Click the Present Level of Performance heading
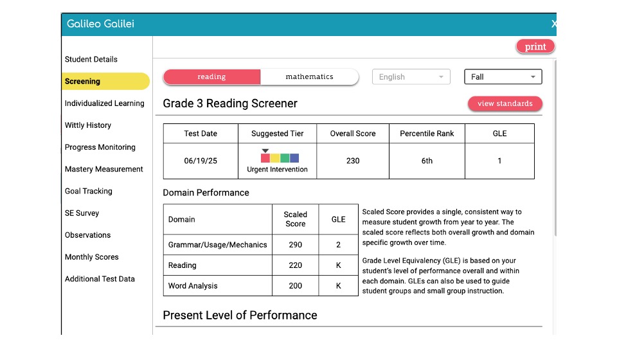The width and height of the screenshot is (617, 347). 240,316
